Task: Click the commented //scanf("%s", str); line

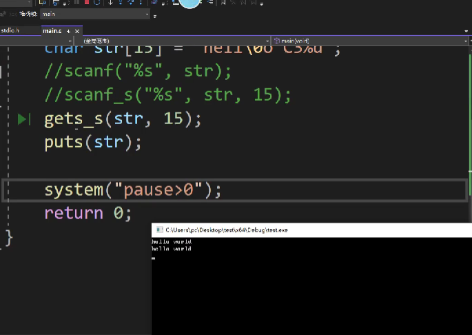Action: (138, 71)
